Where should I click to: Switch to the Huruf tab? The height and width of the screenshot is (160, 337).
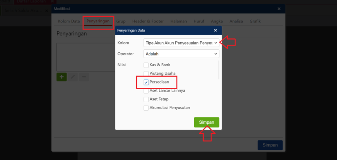click(199, 21)
